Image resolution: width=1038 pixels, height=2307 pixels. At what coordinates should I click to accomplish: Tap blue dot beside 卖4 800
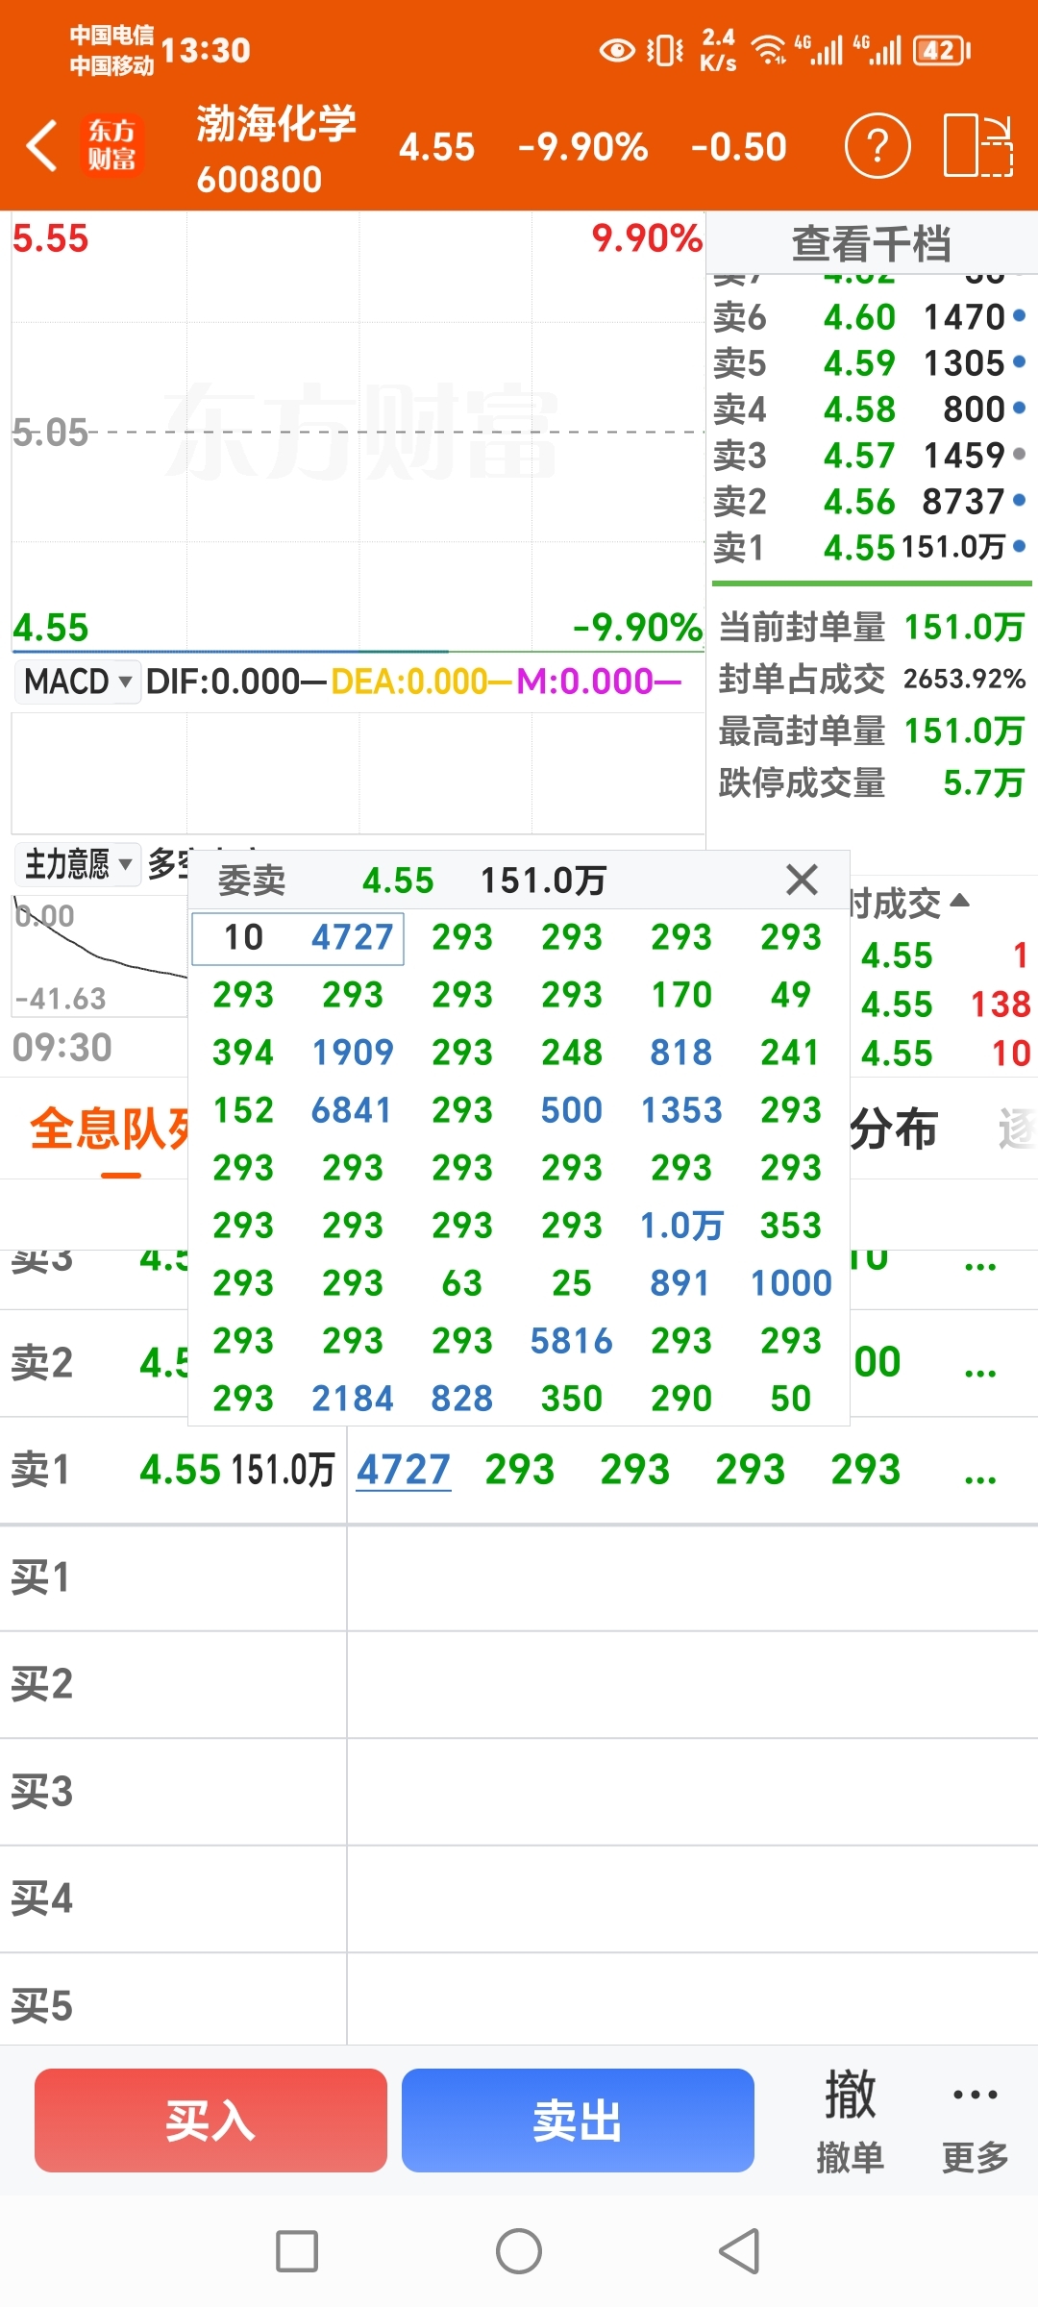point(1020,408)
